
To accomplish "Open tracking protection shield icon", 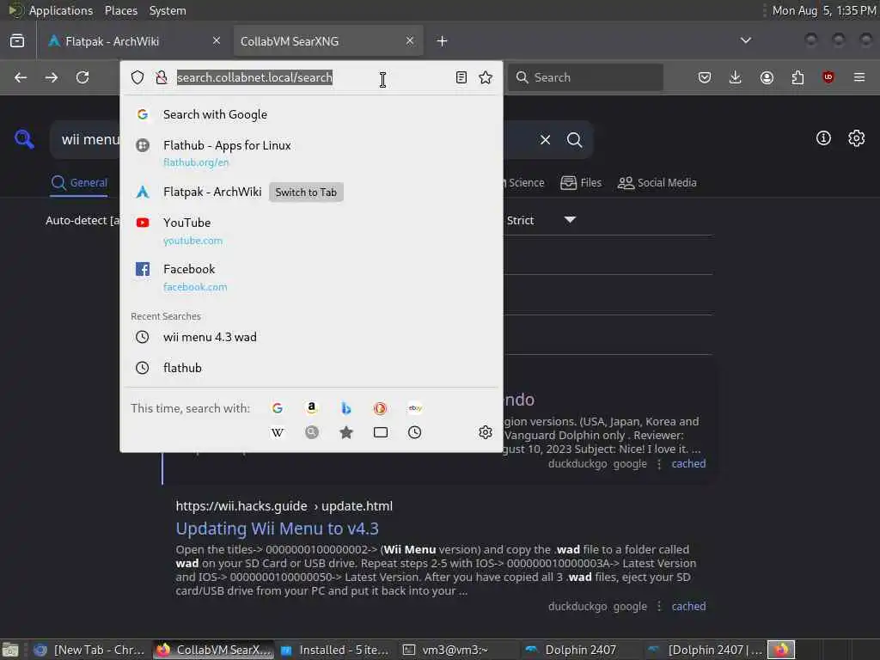I will coord(137,77).
